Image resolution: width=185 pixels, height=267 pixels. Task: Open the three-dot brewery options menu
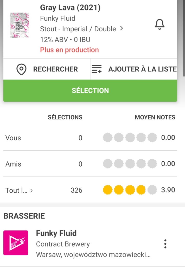coord(165,244)
